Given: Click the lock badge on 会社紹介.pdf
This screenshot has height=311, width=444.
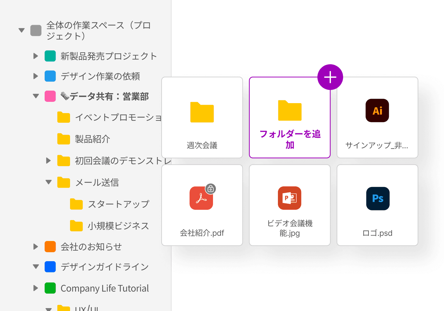Looking at the screenshot, I should point(210,189).
